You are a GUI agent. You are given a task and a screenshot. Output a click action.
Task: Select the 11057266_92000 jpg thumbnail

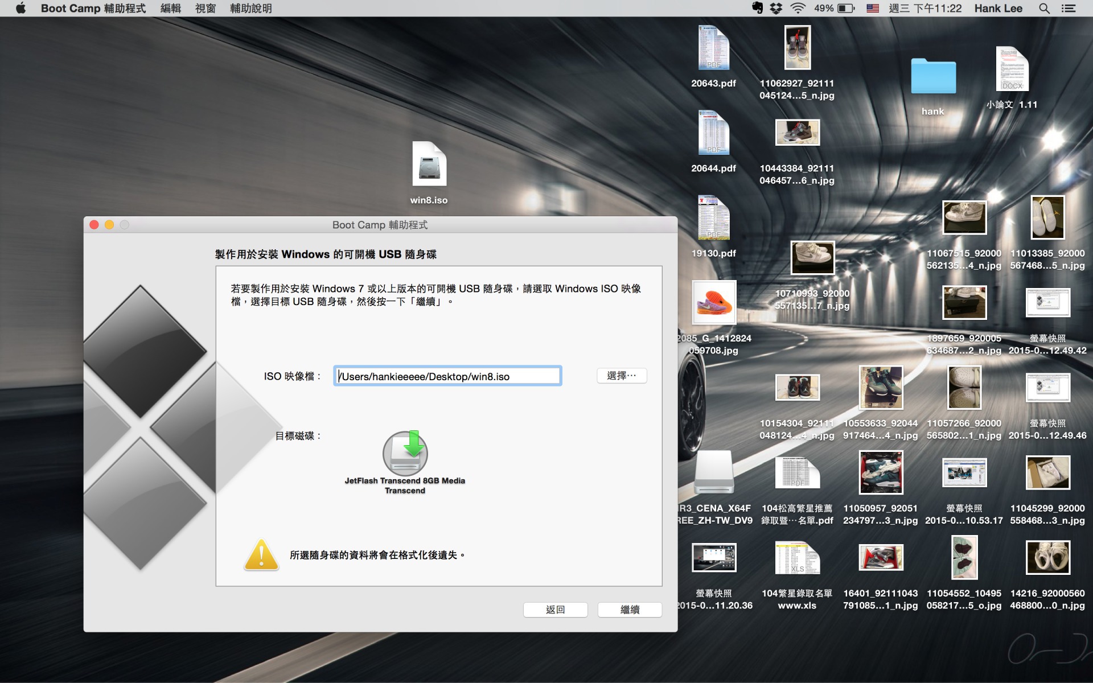[x=964, y=388]
